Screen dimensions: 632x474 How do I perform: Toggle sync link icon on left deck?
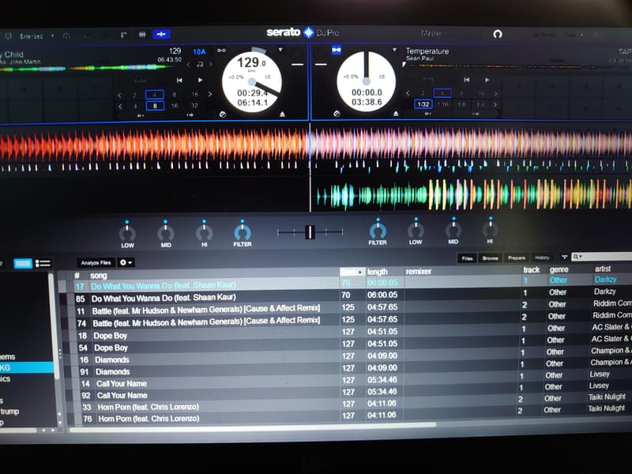tap(221, 51)
